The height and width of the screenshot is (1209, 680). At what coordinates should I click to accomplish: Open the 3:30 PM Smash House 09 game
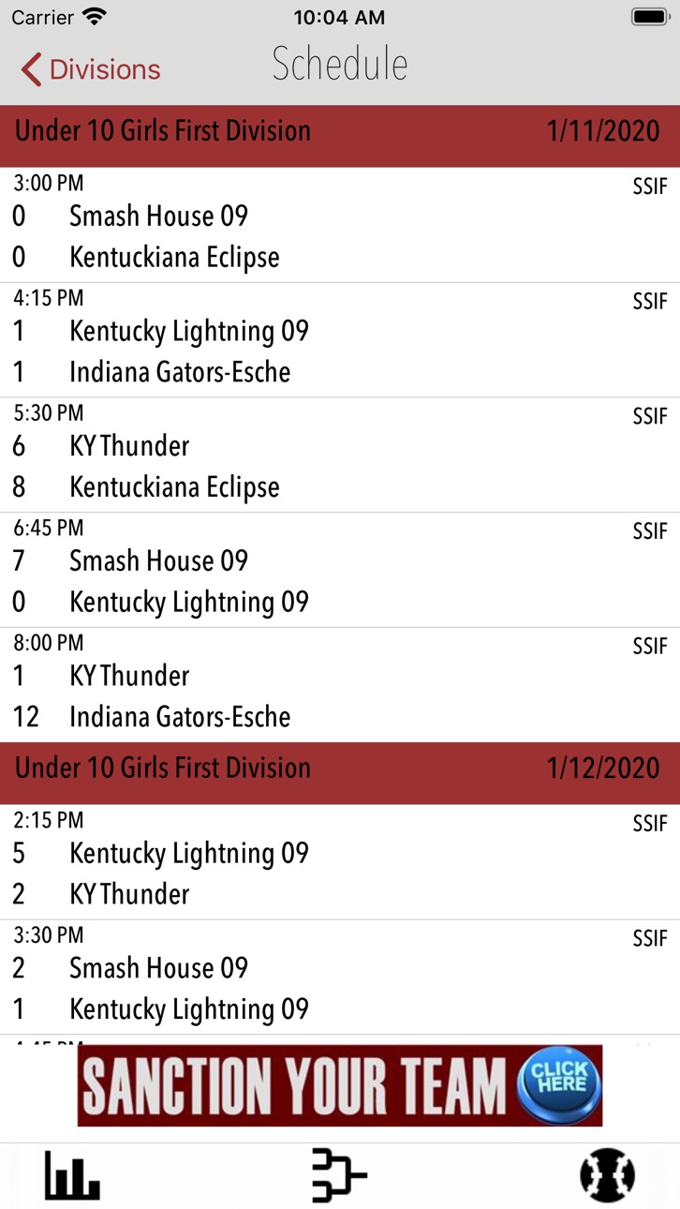pos(340,978)
